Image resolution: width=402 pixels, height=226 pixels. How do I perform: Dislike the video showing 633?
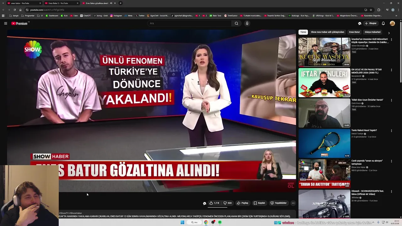point(227,203)
